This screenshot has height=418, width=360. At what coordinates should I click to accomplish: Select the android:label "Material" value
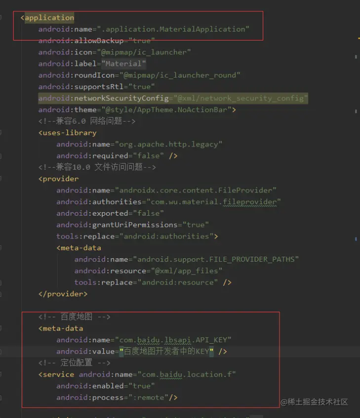(x=123, y=64)
